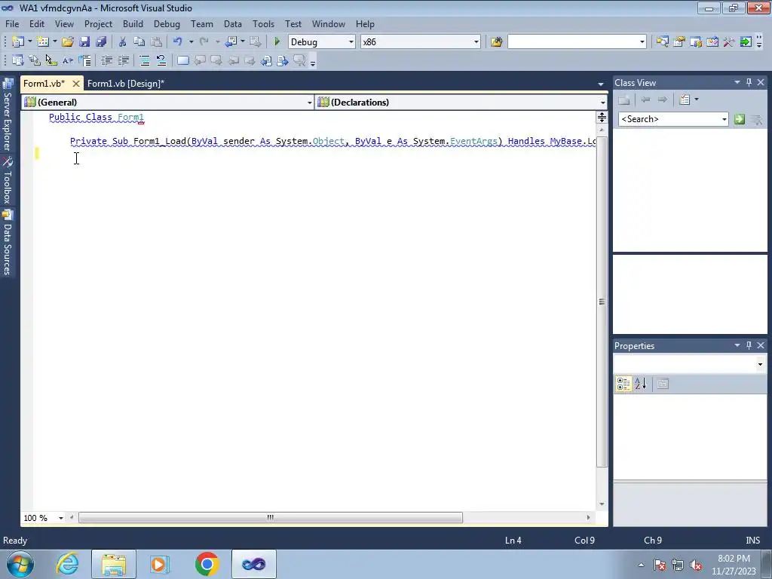Open the Class View search box dropdown
This screenshot has height=579, width=772.
725,119
